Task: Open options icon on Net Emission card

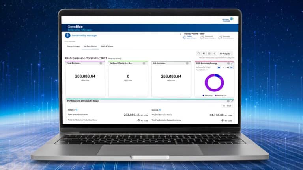Action: (x=187, y=63)
